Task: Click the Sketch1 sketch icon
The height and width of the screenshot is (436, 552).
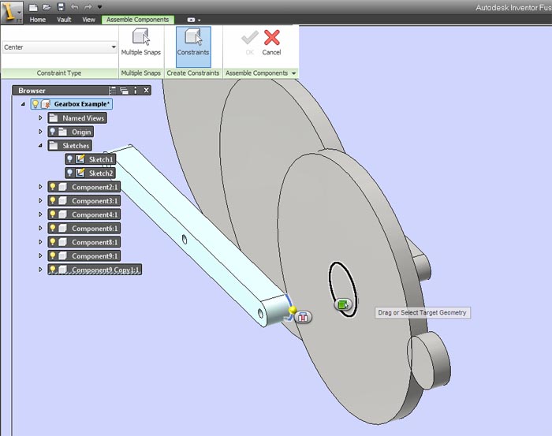Action: 80,159
